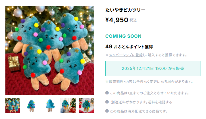Viewport: 206px width, 119px height.
Task: Open the メンバーシップに登録 link
Action: 126,55
